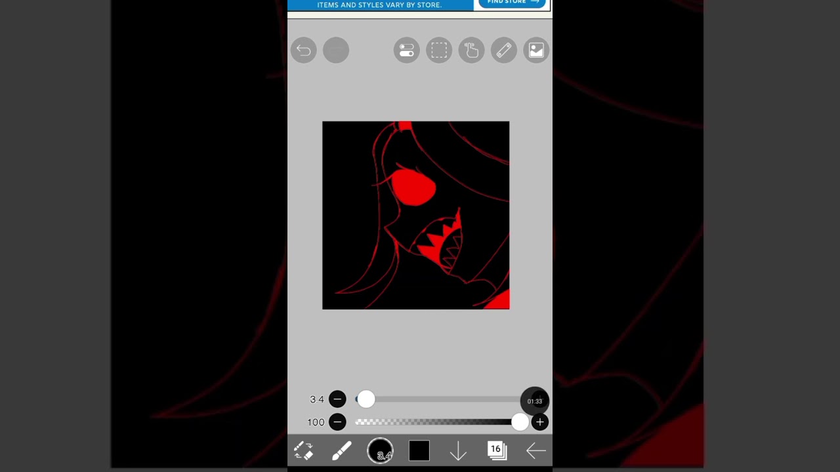Tap the drawing canvas artwork

point(416,215)
